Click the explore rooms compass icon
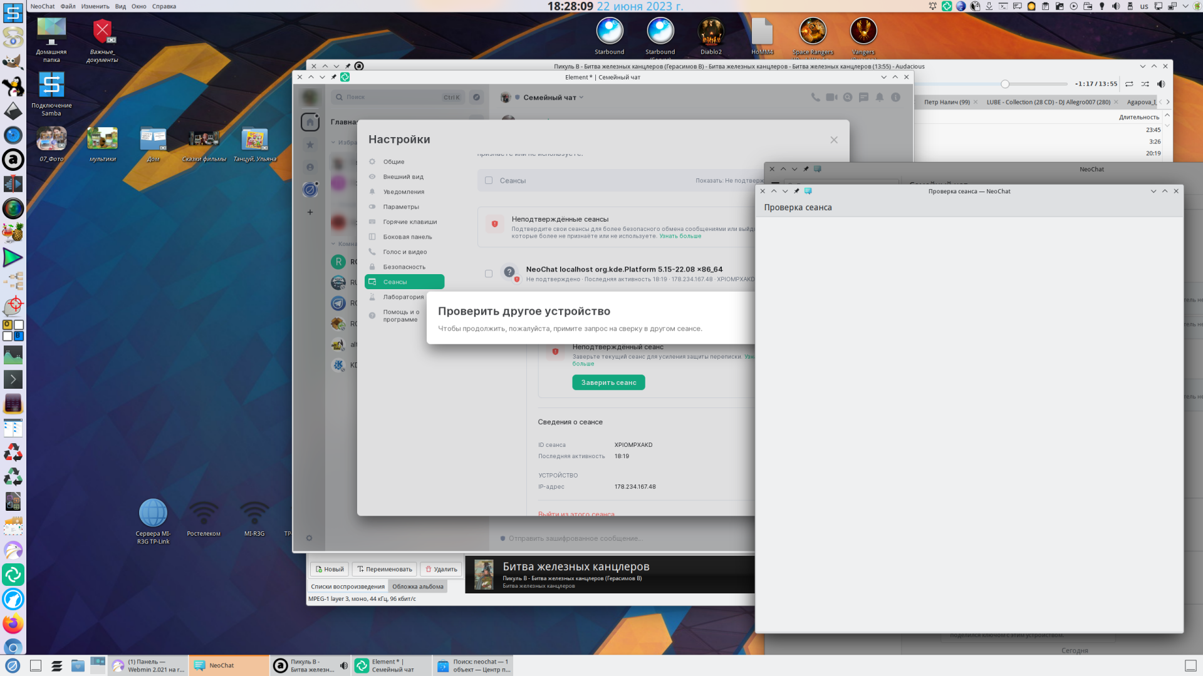The width and height of the screenshot is (1203, 676). click(476, 97)
